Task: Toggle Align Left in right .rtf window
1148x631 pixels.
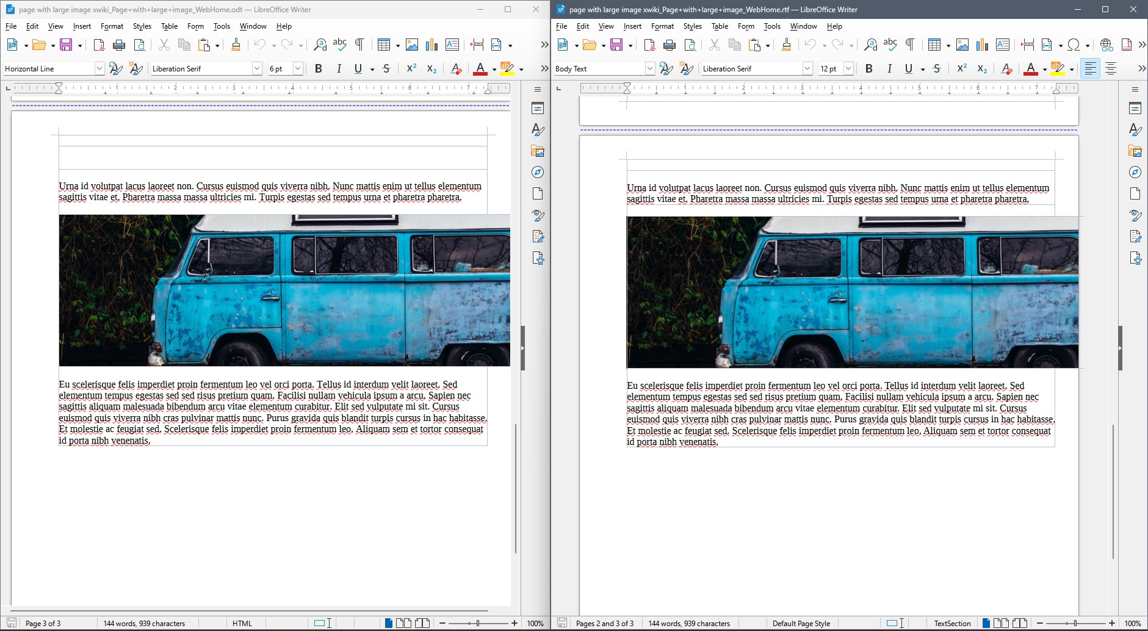Action: tap(1091, 68)
